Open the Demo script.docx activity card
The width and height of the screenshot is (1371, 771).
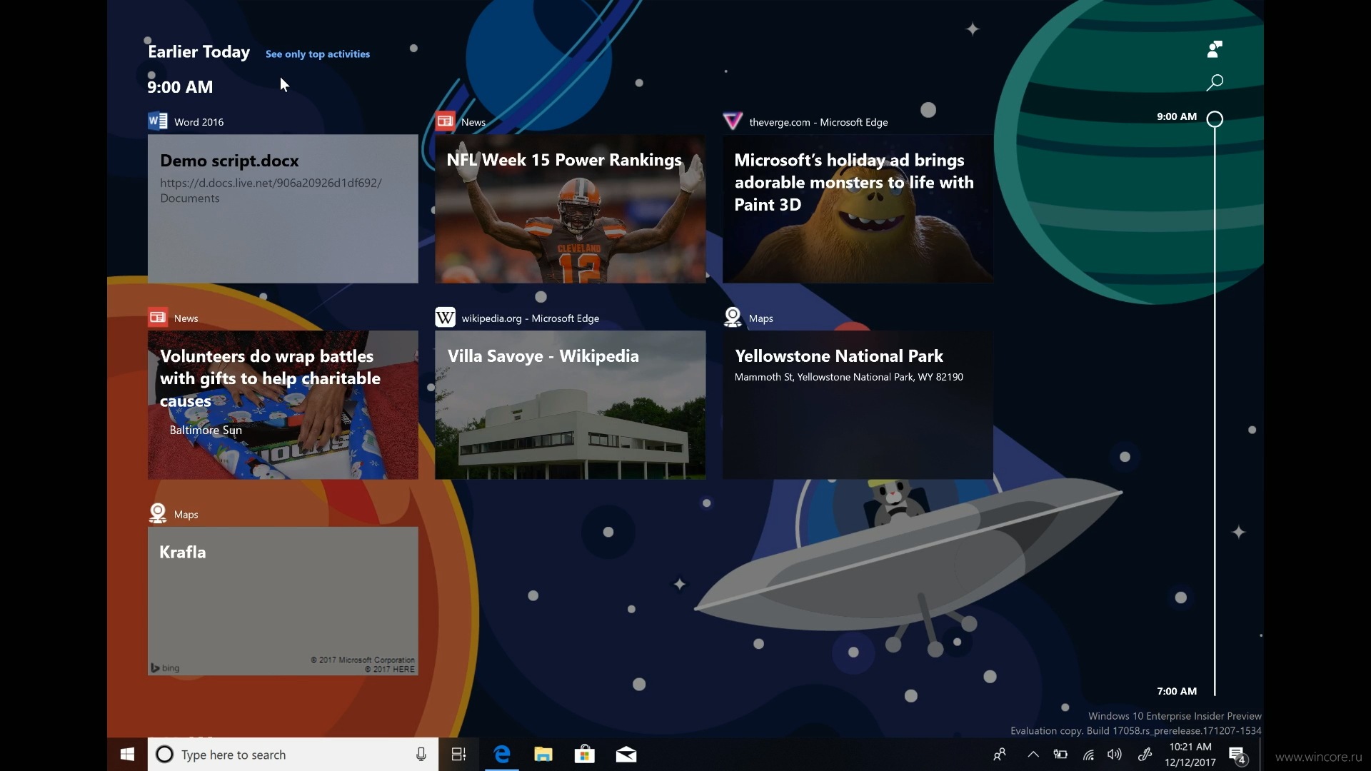[283, 208]
